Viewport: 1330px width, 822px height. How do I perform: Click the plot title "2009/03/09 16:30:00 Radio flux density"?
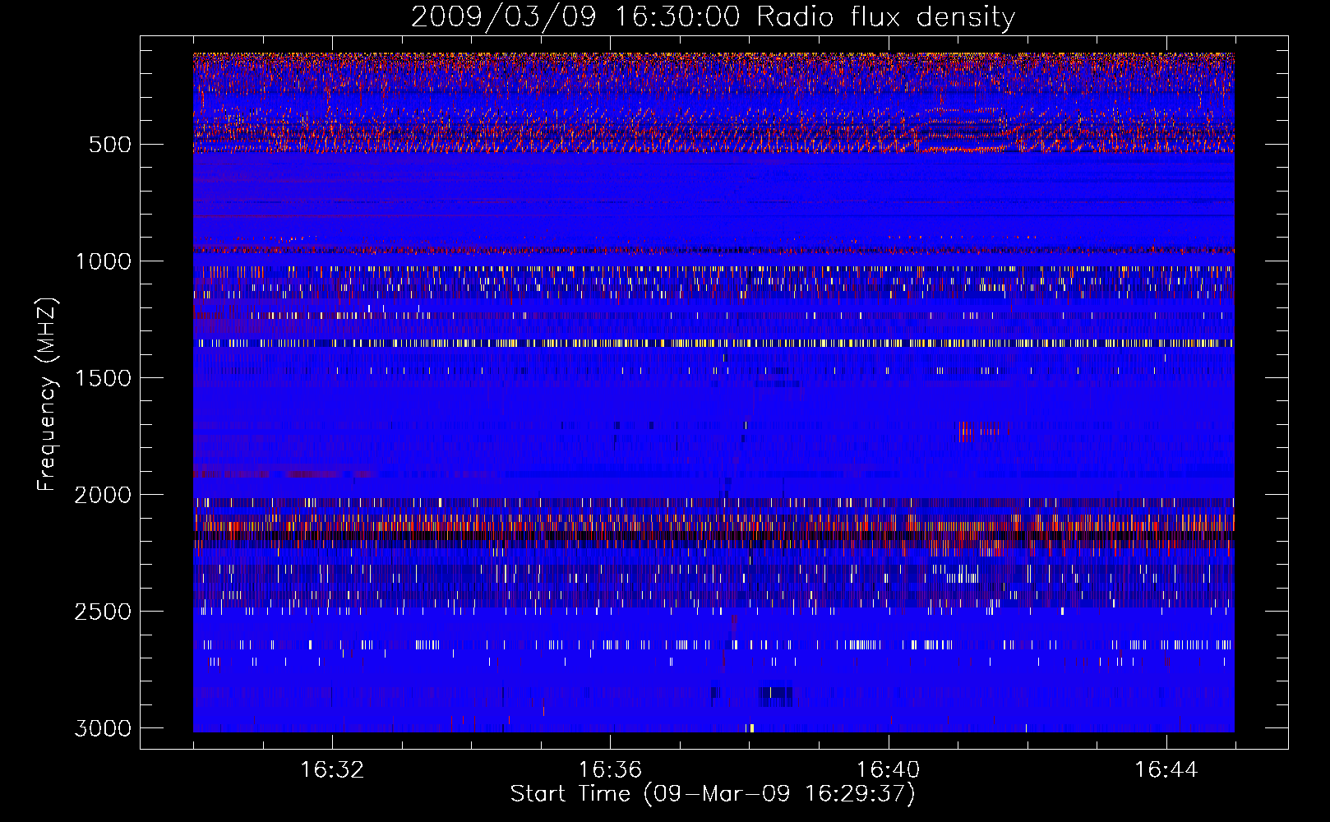tap(713, 17)
